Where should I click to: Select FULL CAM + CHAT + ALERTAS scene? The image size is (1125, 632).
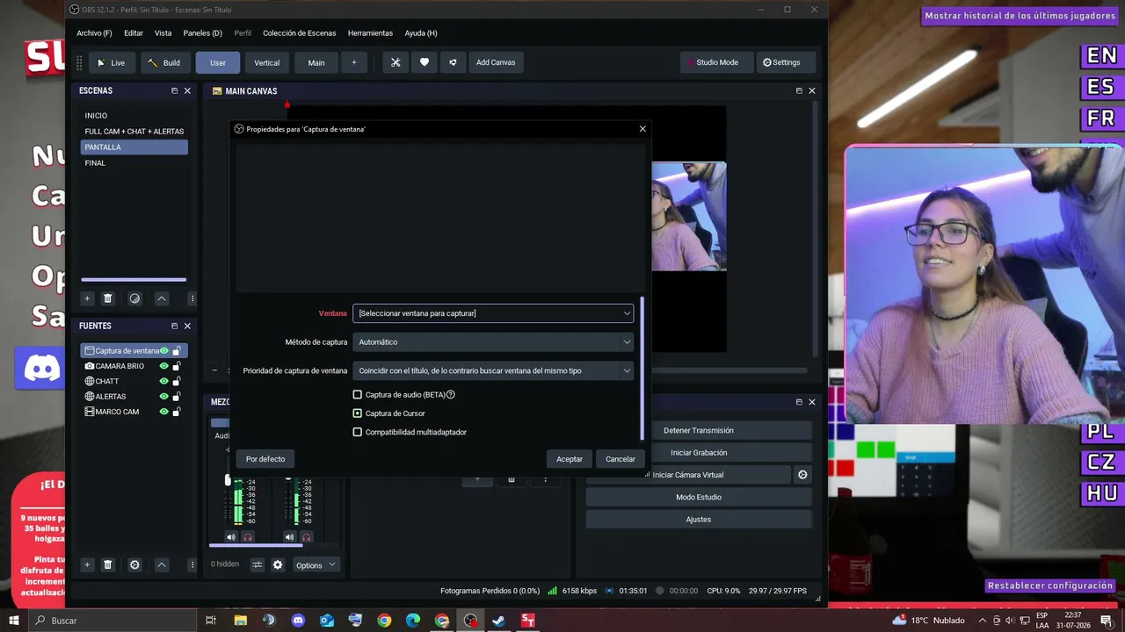[x=134, y=132]
